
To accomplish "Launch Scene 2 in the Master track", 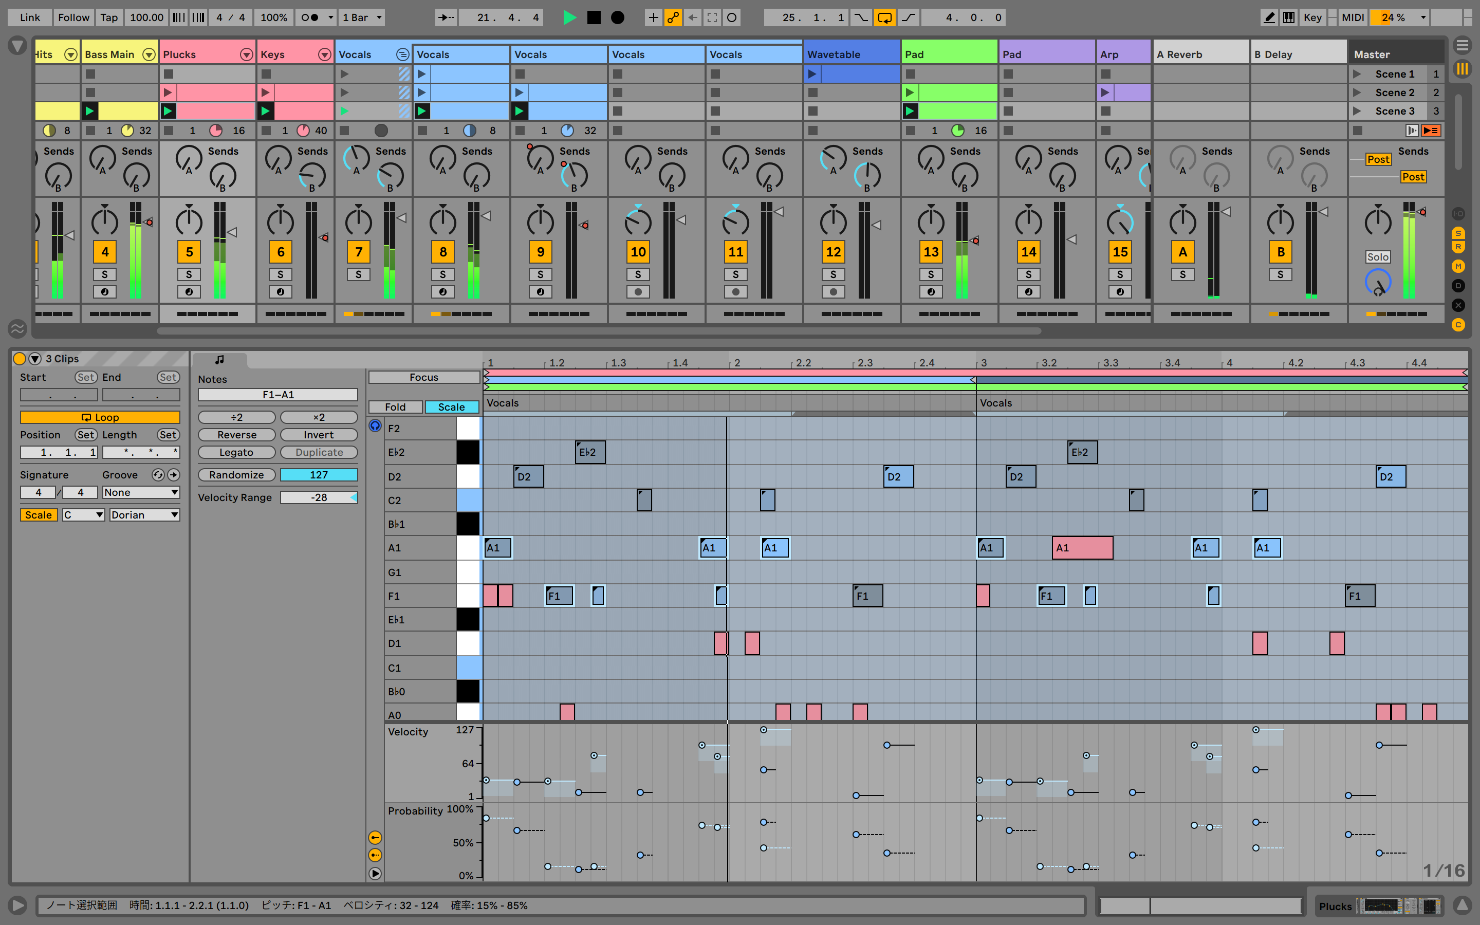I will (x=1357, y=92).
